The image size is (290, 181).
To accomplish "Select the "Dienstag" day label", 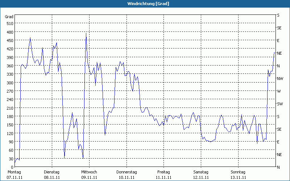I will (x=51, y=172).
